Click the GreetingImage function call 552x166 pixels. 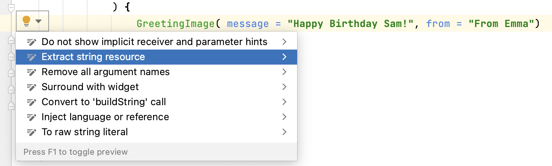click(175, 24)
